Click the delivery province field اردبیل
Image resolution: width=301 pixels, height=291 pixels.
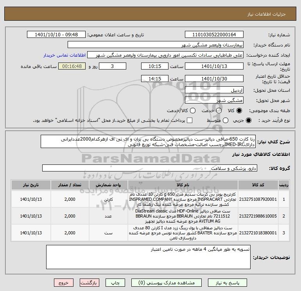[x=214, y=90]
